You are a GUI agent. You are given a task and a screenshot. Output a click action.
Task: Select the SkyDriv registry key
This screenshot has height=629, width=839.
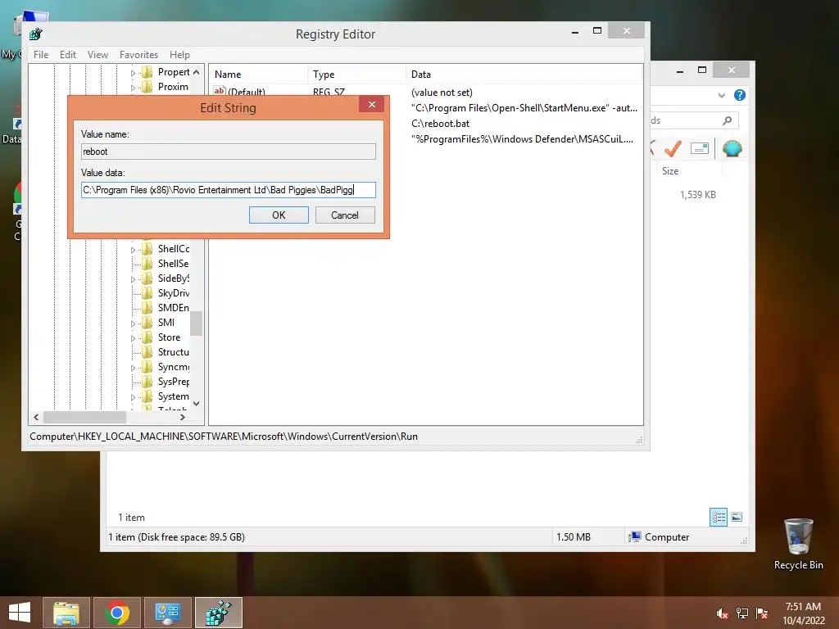pyautogui.click(x=174, y=293)
